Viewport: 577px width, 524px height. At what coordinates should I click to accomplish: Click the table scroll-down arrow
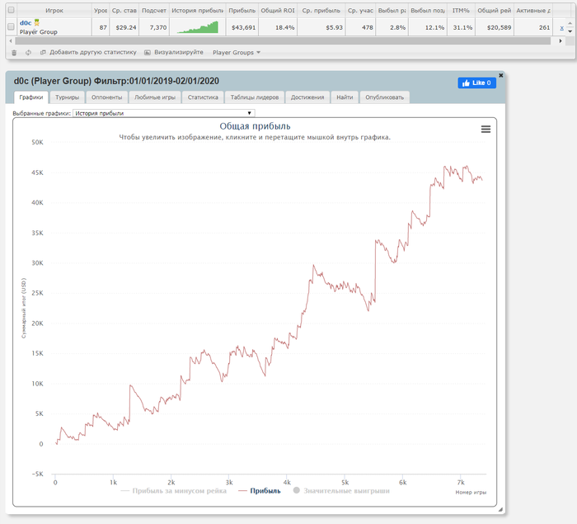(x=570, y=31)
